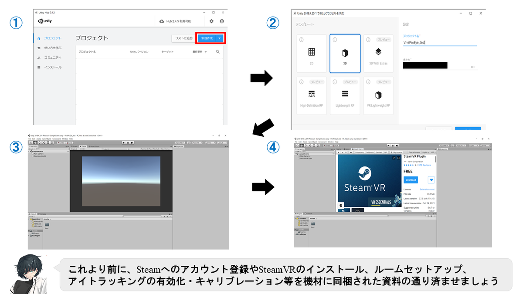523x294 pixels.
Task: Open the search icon in Unity Hub project list
Action: (218, 51)
